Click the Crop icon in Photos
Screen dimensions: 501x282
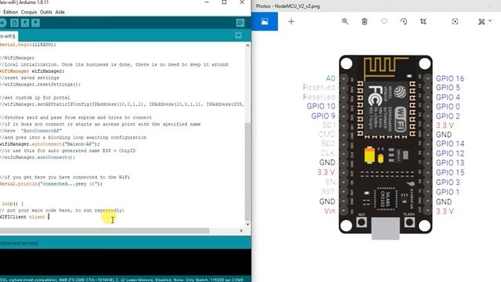tap(423, 21)
